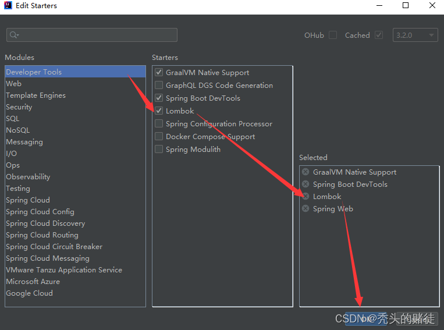The width and height of the screenshot is (444, 330).
Task: Check the Spring Modulith starter
Action: (159, 149)
